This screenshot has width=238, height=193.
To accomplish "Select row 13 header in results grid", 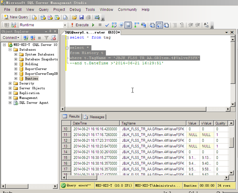I will coord(66,146).
